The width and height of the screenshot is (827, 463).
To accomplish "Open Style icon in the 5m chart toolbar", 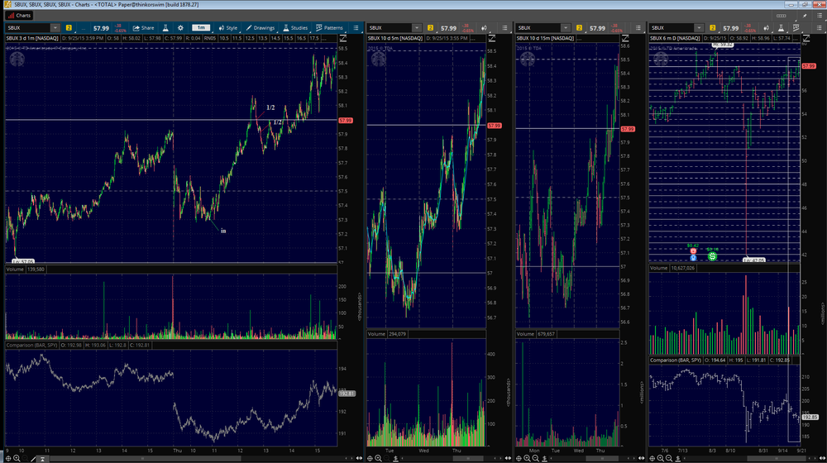I will coord(484,28).
